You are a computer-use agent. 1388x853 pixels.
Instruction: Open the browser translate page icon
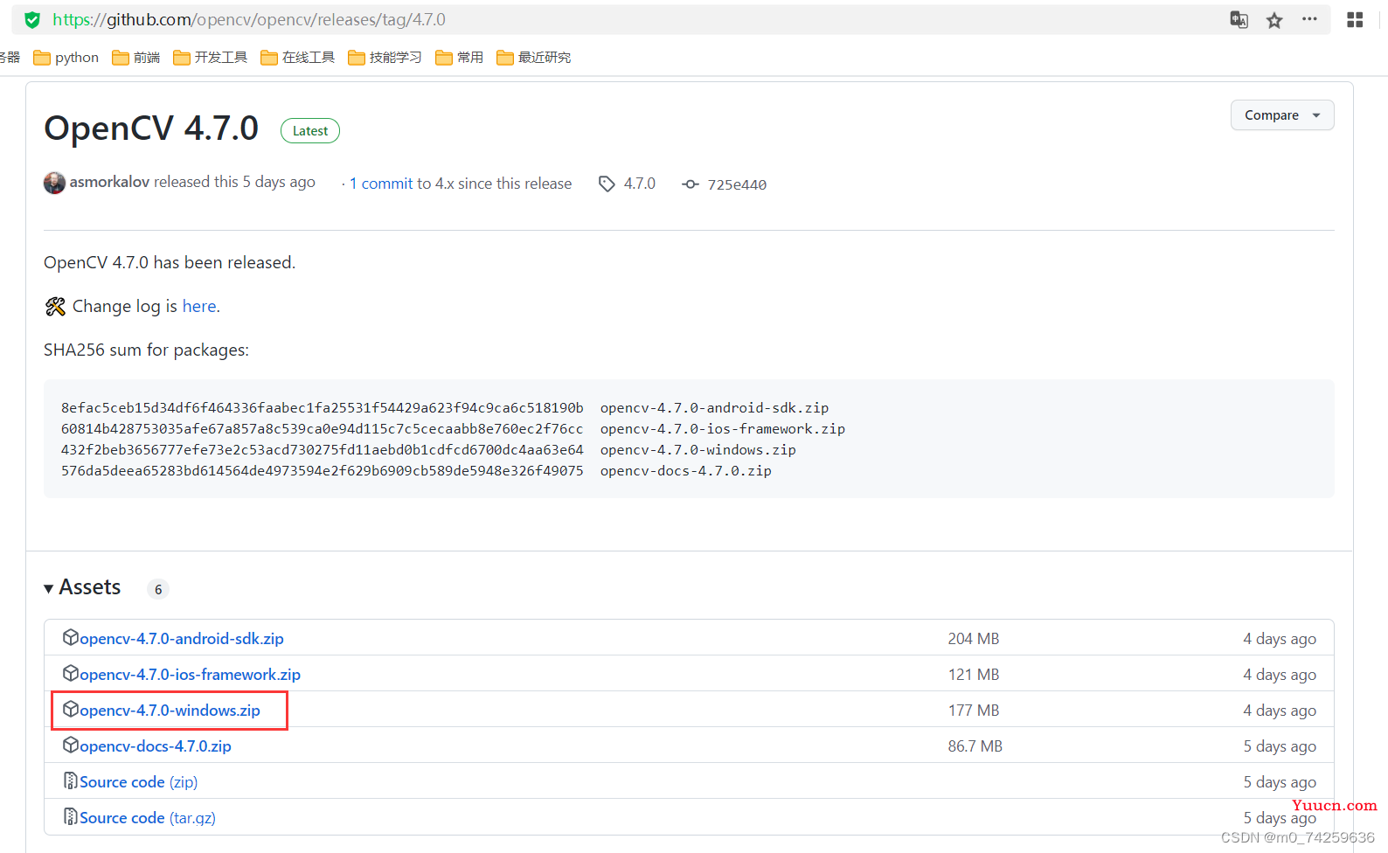pos(1239,19)
